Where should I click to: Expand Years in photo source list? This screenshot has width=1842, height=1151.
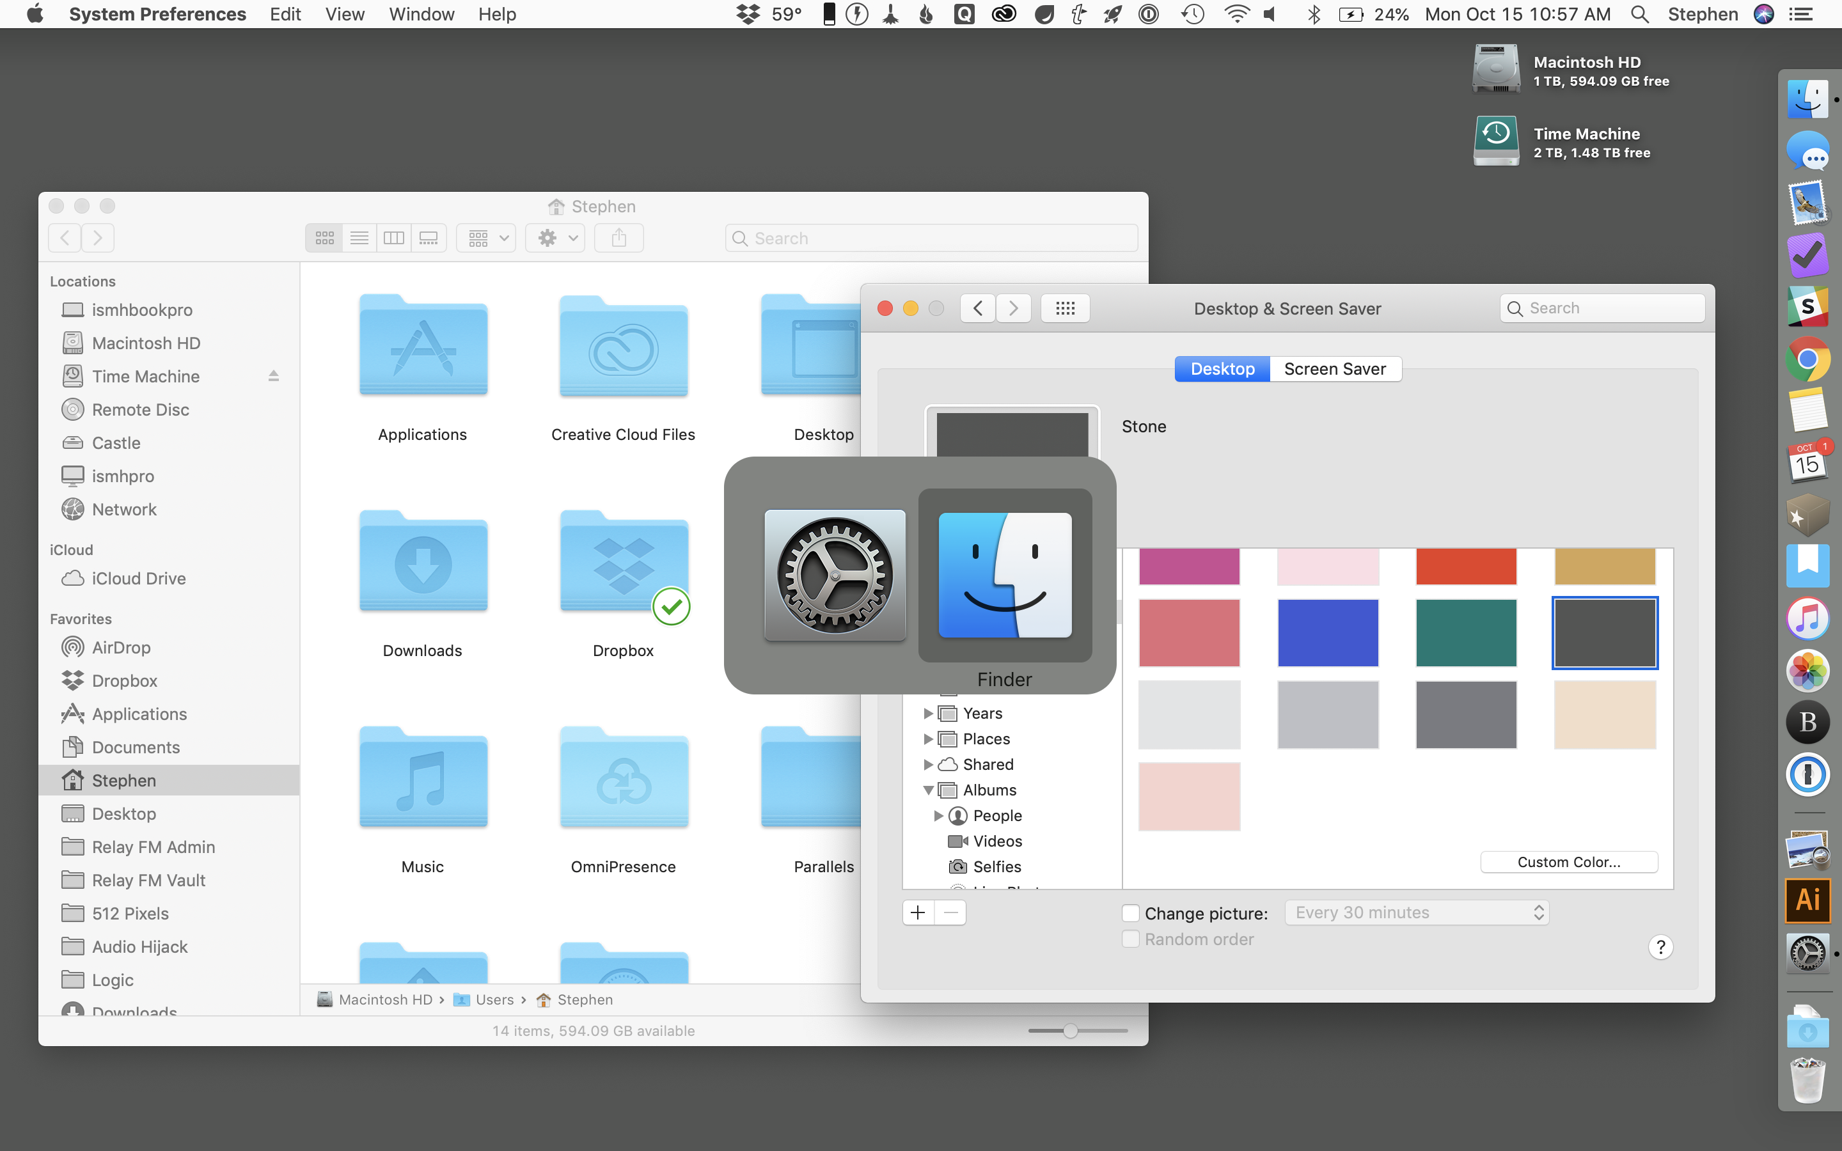pos(928,713)
